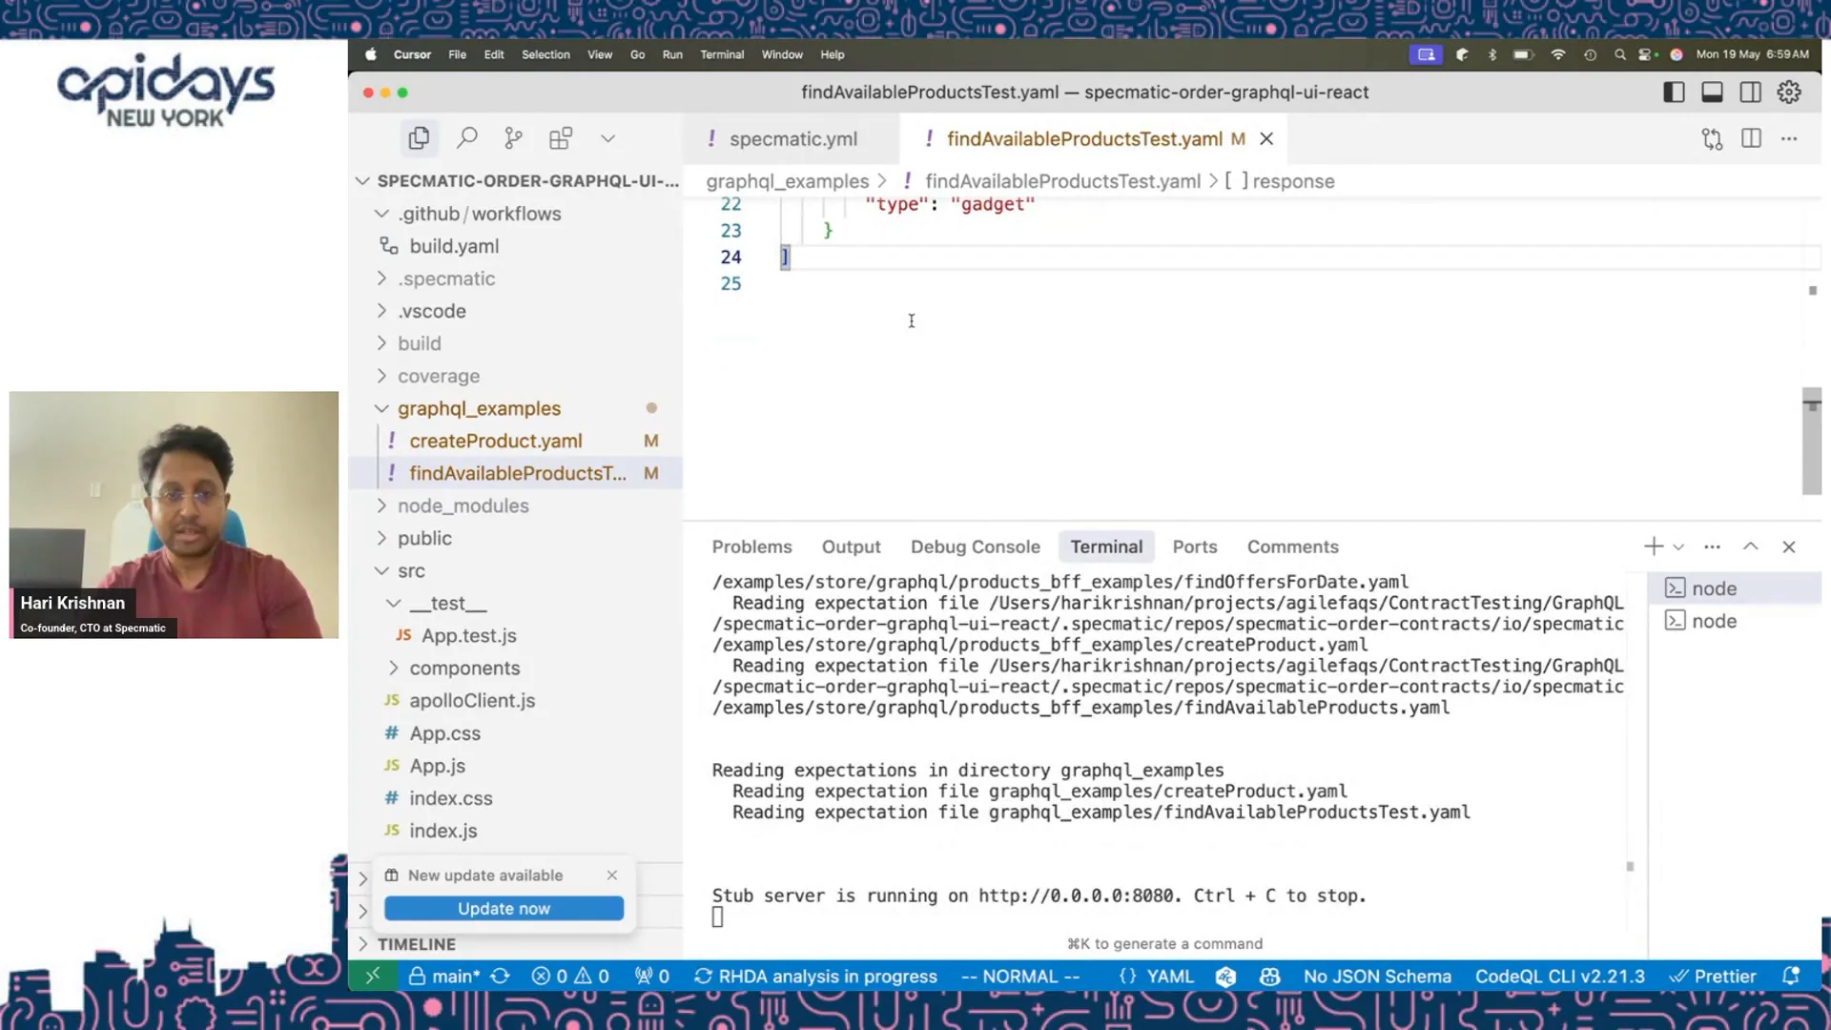Image resolution: width=1831 pixels, height=1030 pixels.
Task: Close the findAvailableProductsTest.yaml tab
Action: 1266,139
